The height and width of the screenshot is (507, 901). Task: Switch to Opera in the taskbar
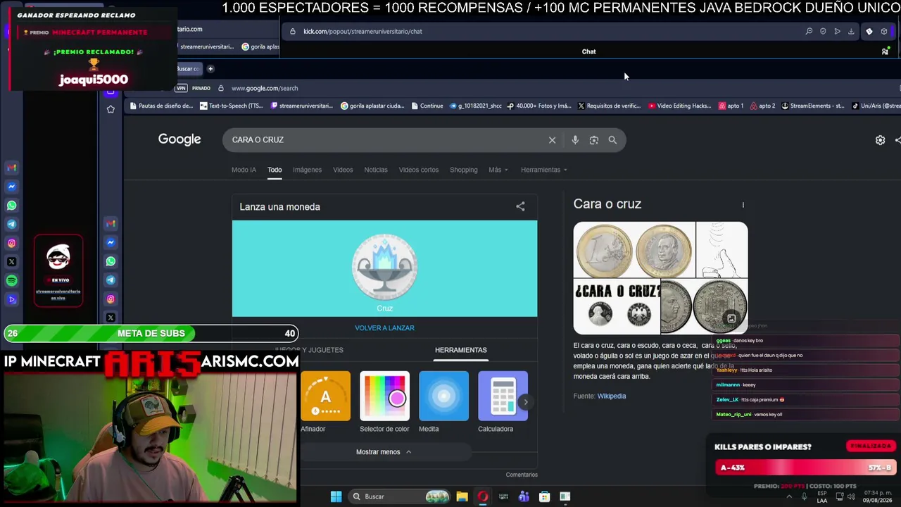[x=483, y=496]
